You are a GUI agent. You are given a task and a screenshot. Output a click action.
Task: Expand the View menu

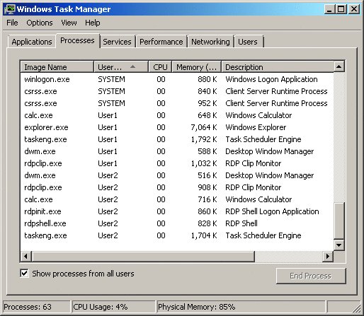tap(69, 23)
